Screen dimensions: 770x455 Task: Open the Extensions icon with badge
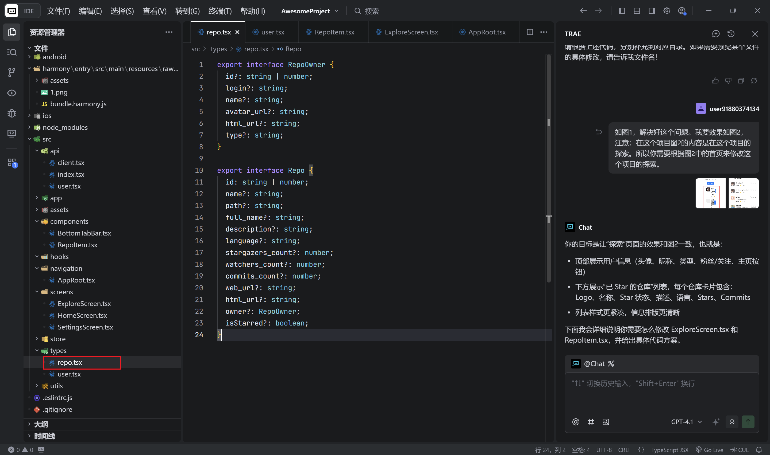point(12,162)
